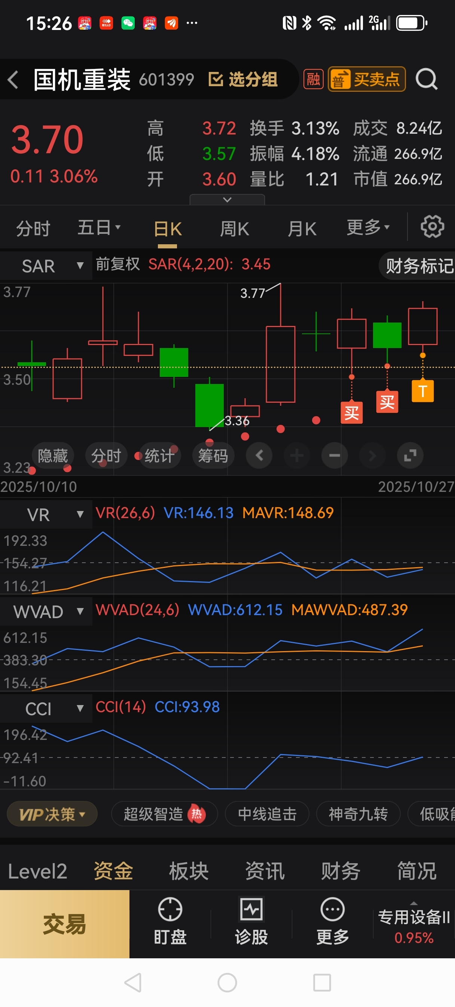Tap the WVAD:612.15 value text
Image resolution: width=455 pixels, height=1007 pixels.
pyautogui.click(x=235, y=610)
